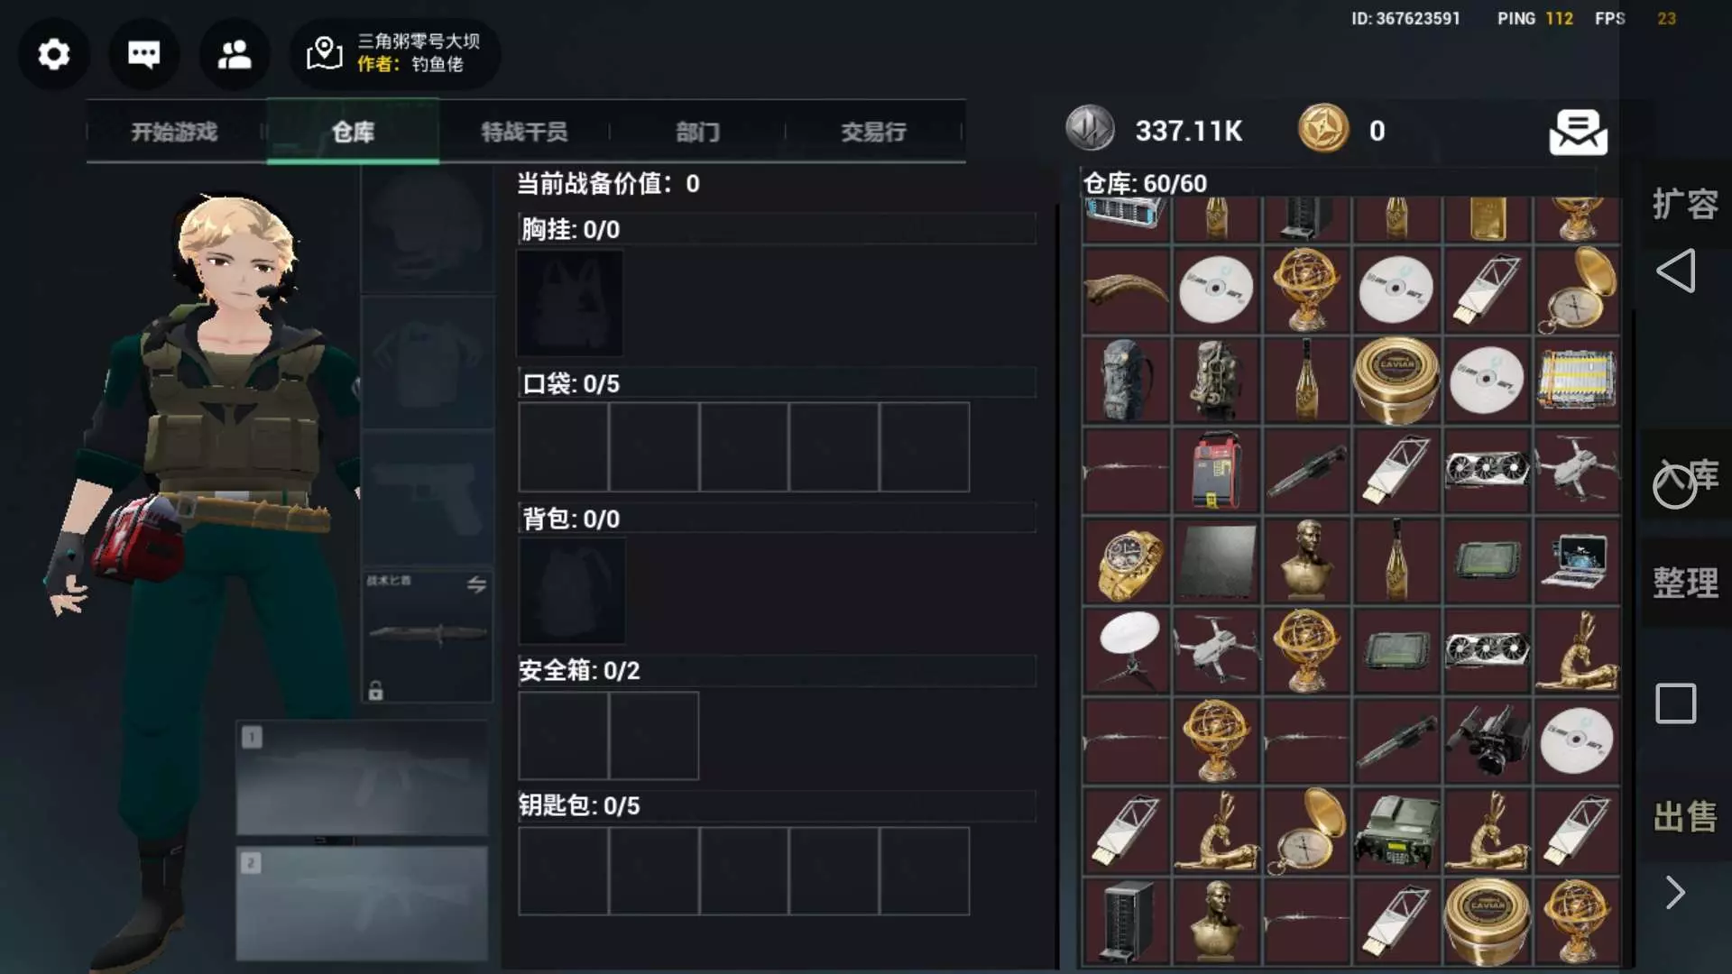Open the mail inbox icon
The height and width of the screenshot is (974, 1732).
(1578, 132)
